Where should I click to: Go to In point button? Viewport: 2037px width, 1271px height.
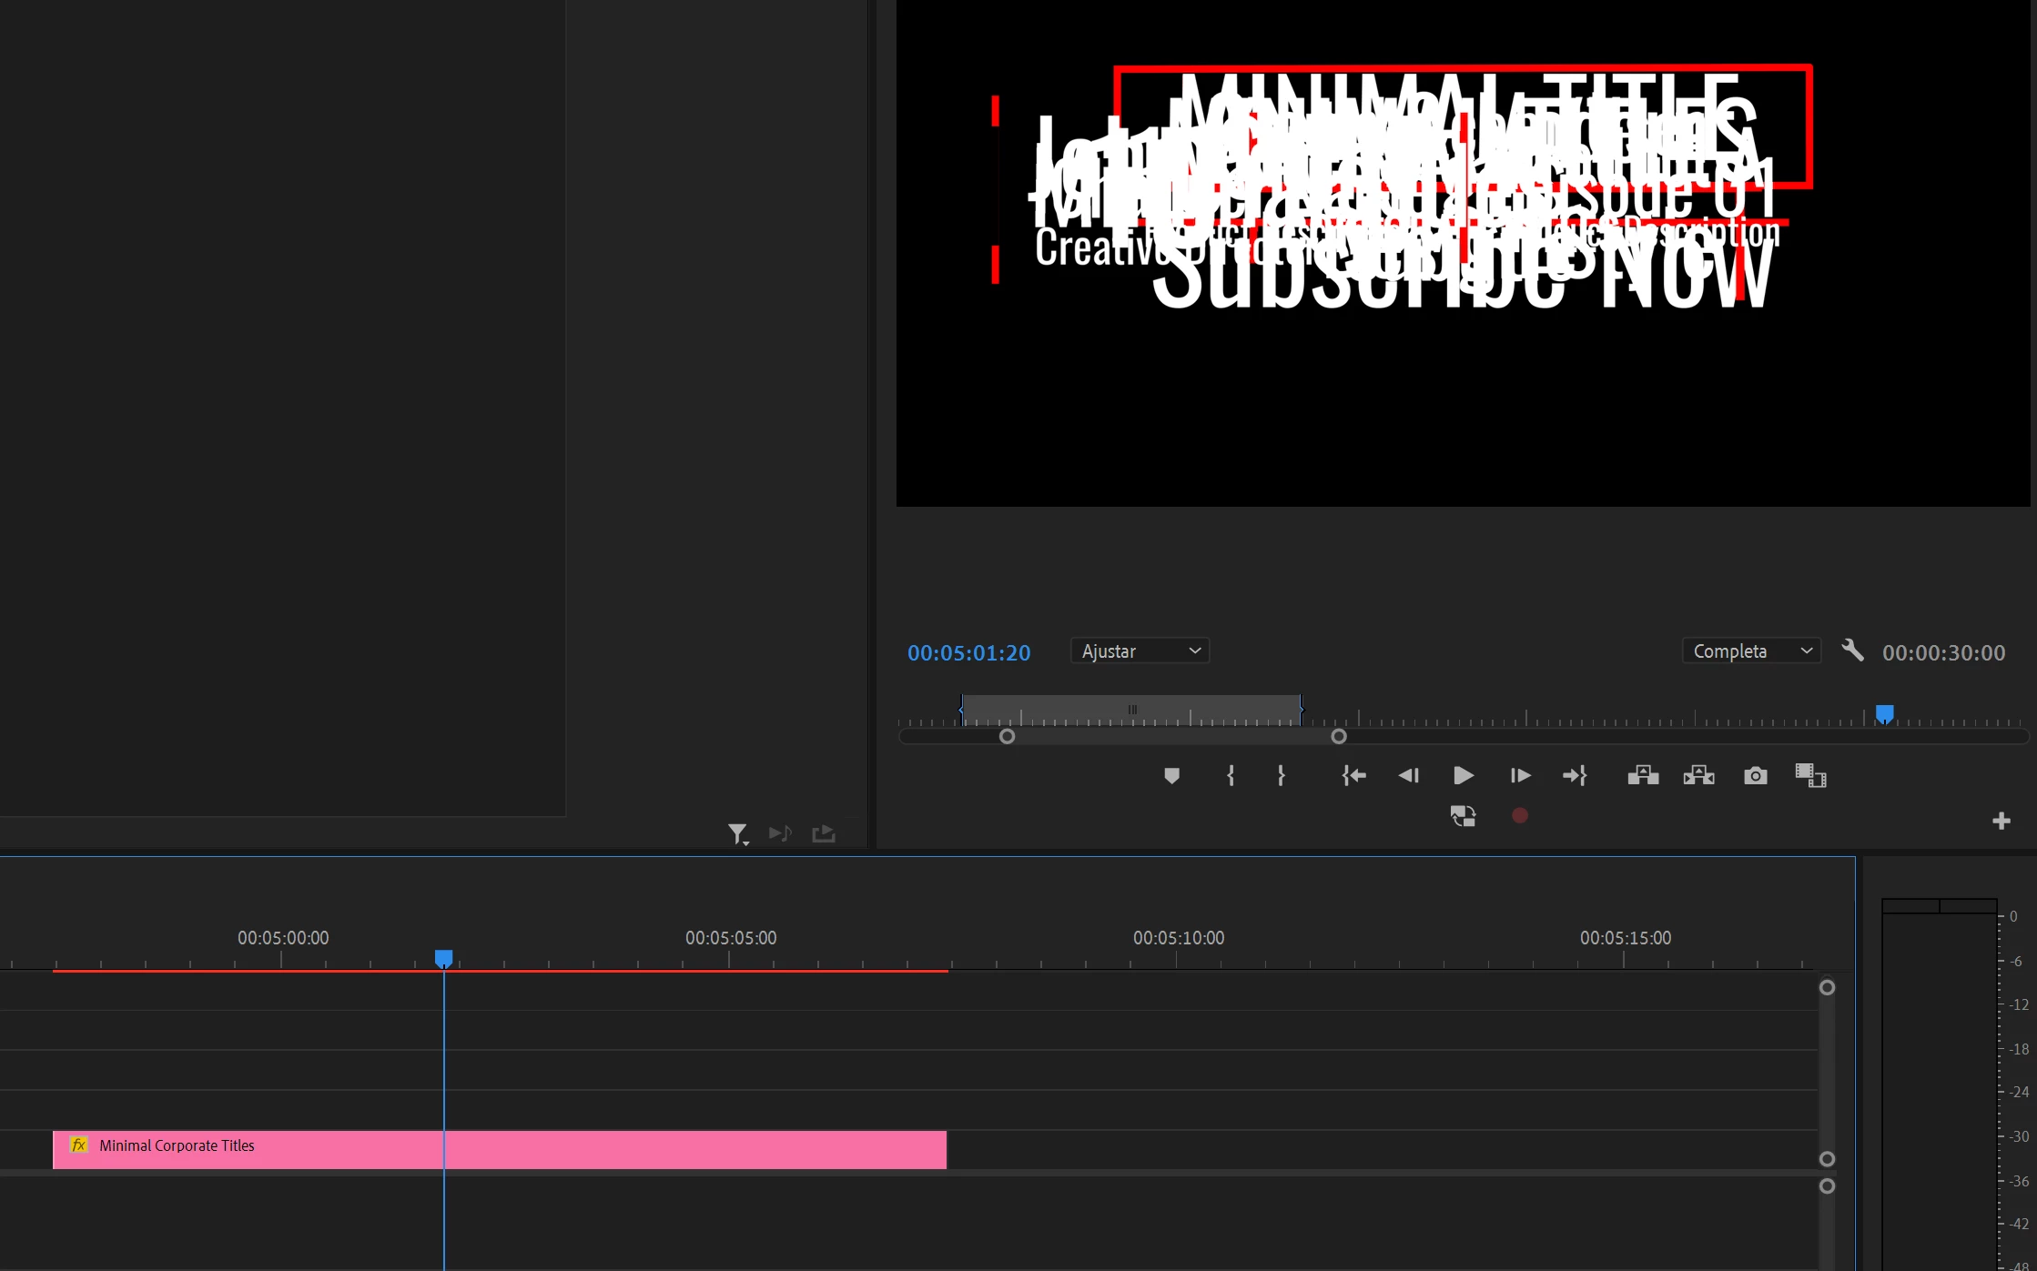(x=1353, y=775)
